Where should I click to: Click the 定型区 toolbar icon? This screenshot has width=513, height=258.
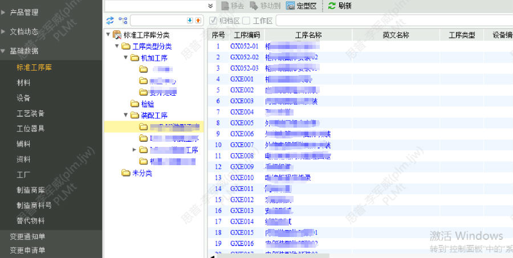coord(291,6)
